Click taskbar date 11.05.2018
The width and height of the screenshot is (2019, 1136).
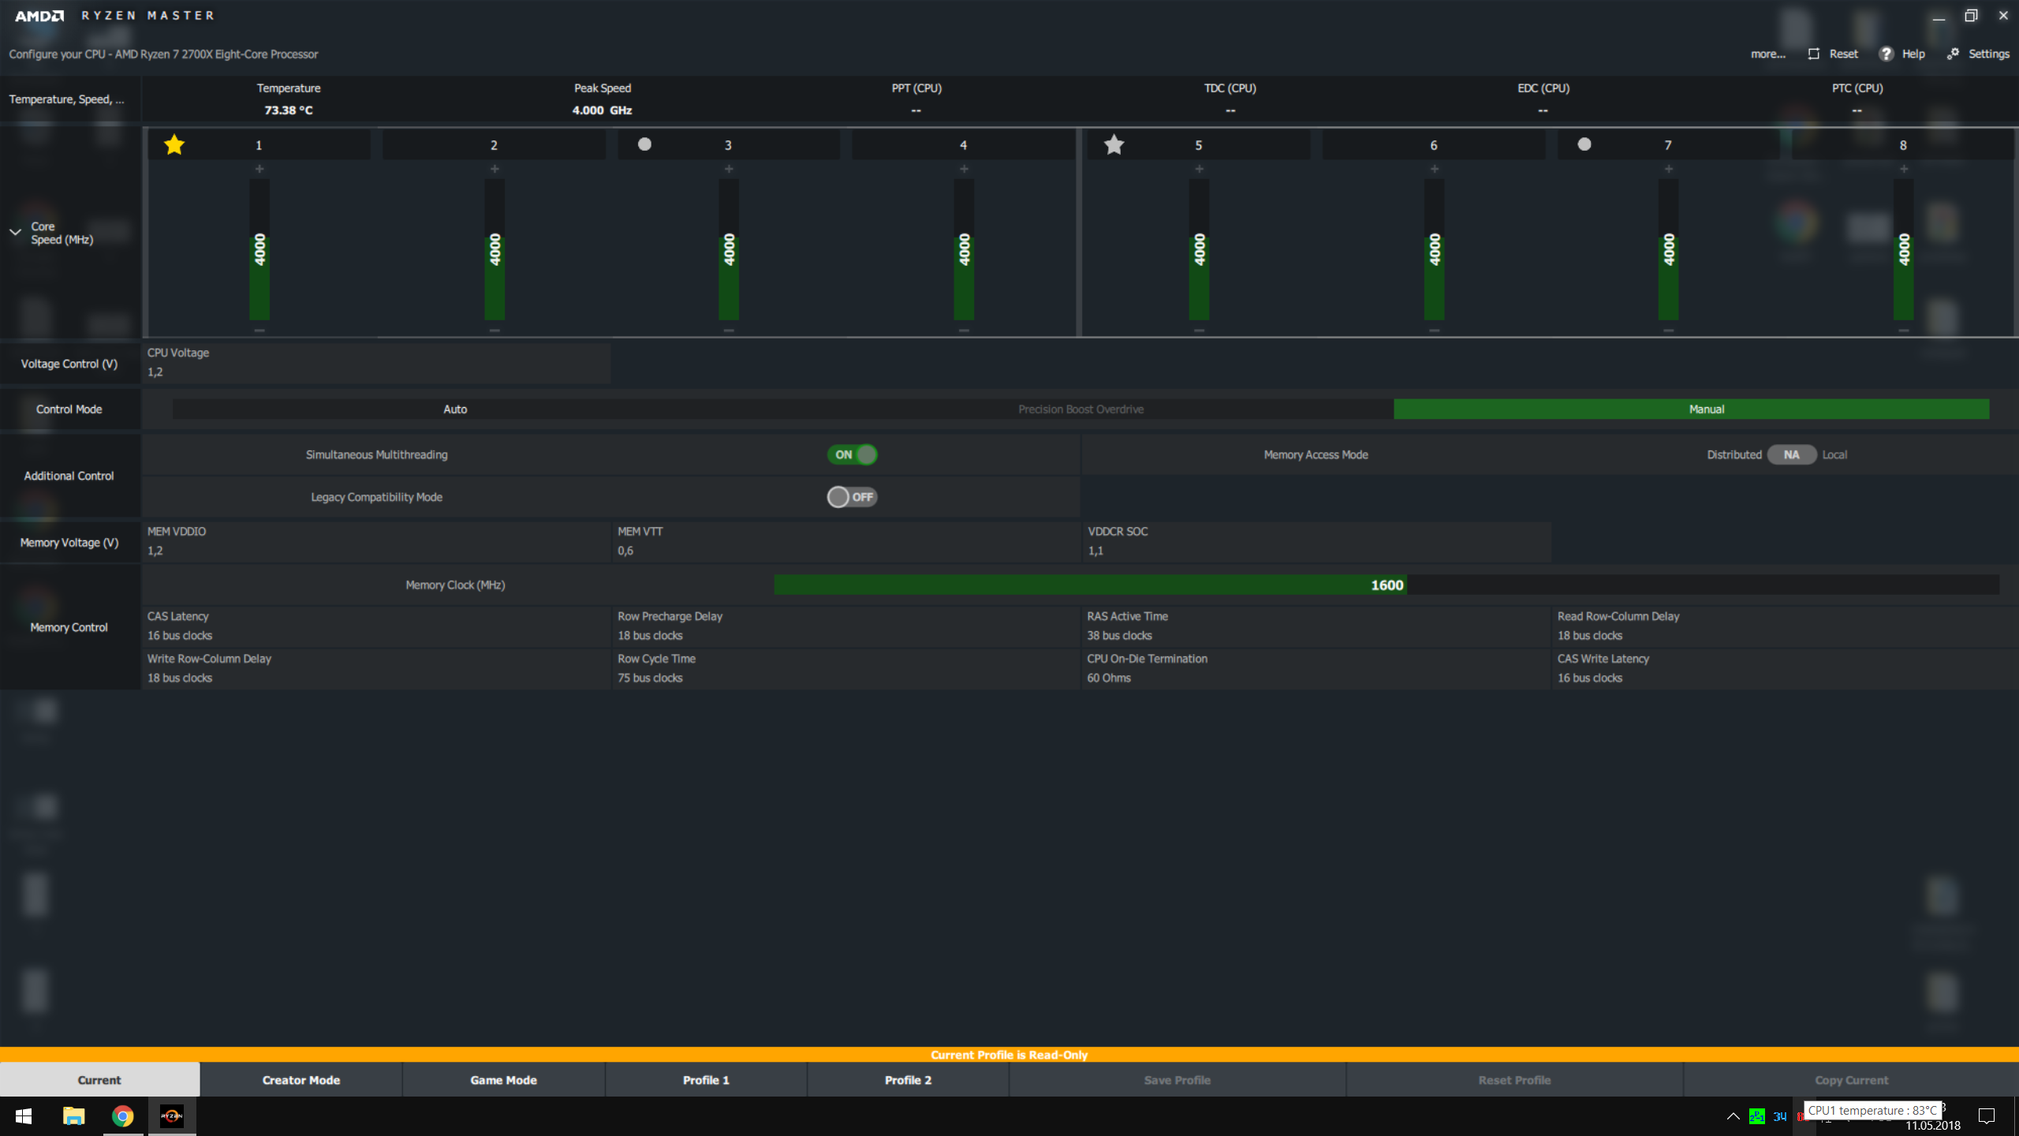[1933, 1126]
